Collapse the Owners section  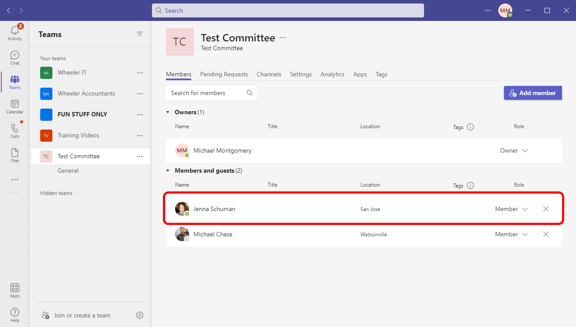tap(168, 112)
